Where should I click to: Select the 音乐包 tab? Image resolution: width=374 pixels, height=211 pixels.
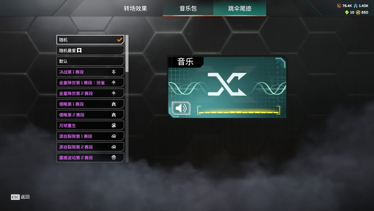[x=188, y=8]
